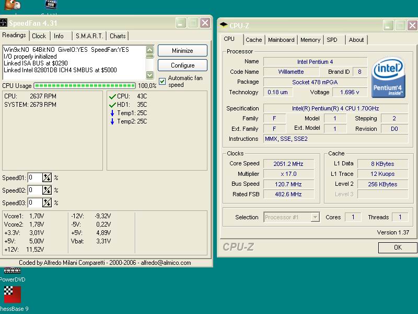Click the Rated FSB value 482.6 MHz
Image resolution: width=418 pixels, height=314 pixels.
[288, 194]
